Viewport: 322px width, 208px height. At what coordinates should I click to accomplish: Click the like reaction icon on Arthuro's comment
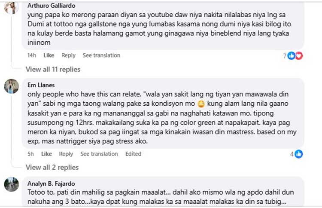292,55
